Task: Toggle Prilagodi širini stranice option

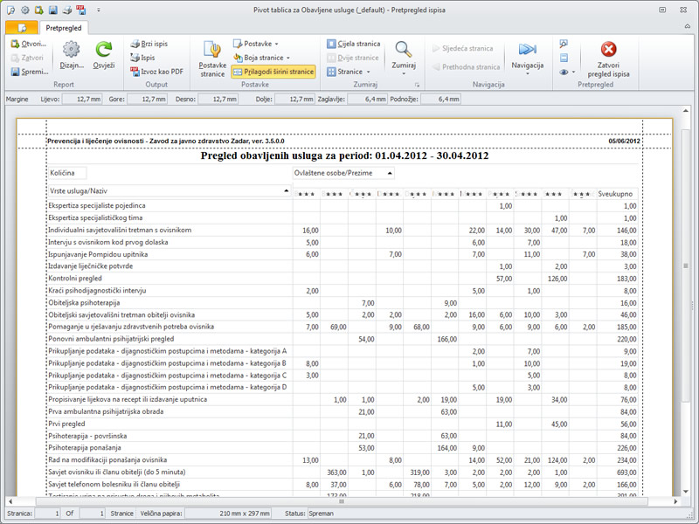Action: click(x=273, y=72)
